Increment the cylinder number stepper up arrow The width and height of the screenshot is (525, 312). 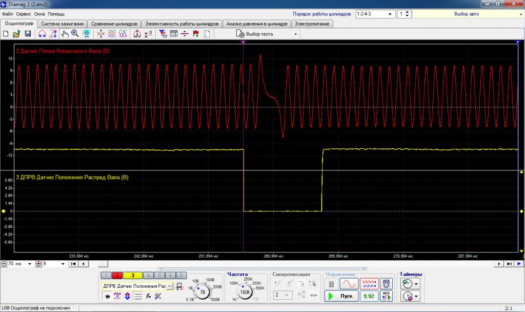(x=408, y=12)
